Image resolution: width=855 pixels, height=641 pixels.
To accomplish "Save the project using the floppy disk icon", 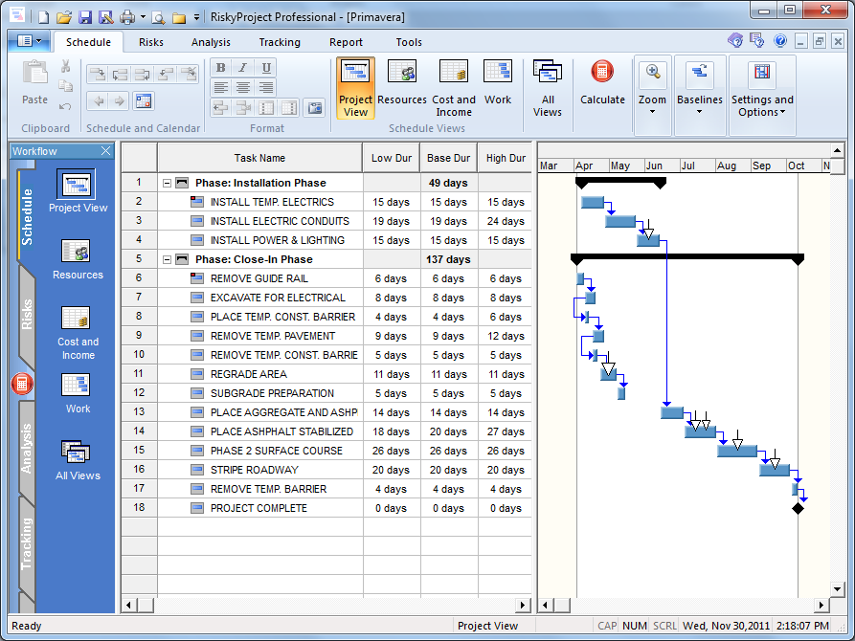I will 85,17.
